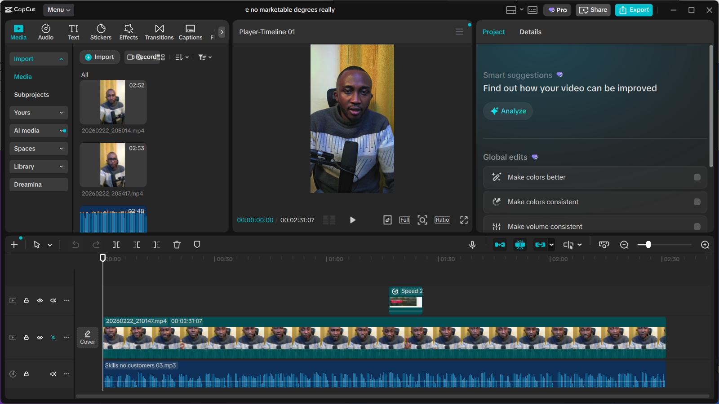Toggle main track magnet in timeline toolbar
The height and width of the screenshot is (404, 719).
(500, 245)
